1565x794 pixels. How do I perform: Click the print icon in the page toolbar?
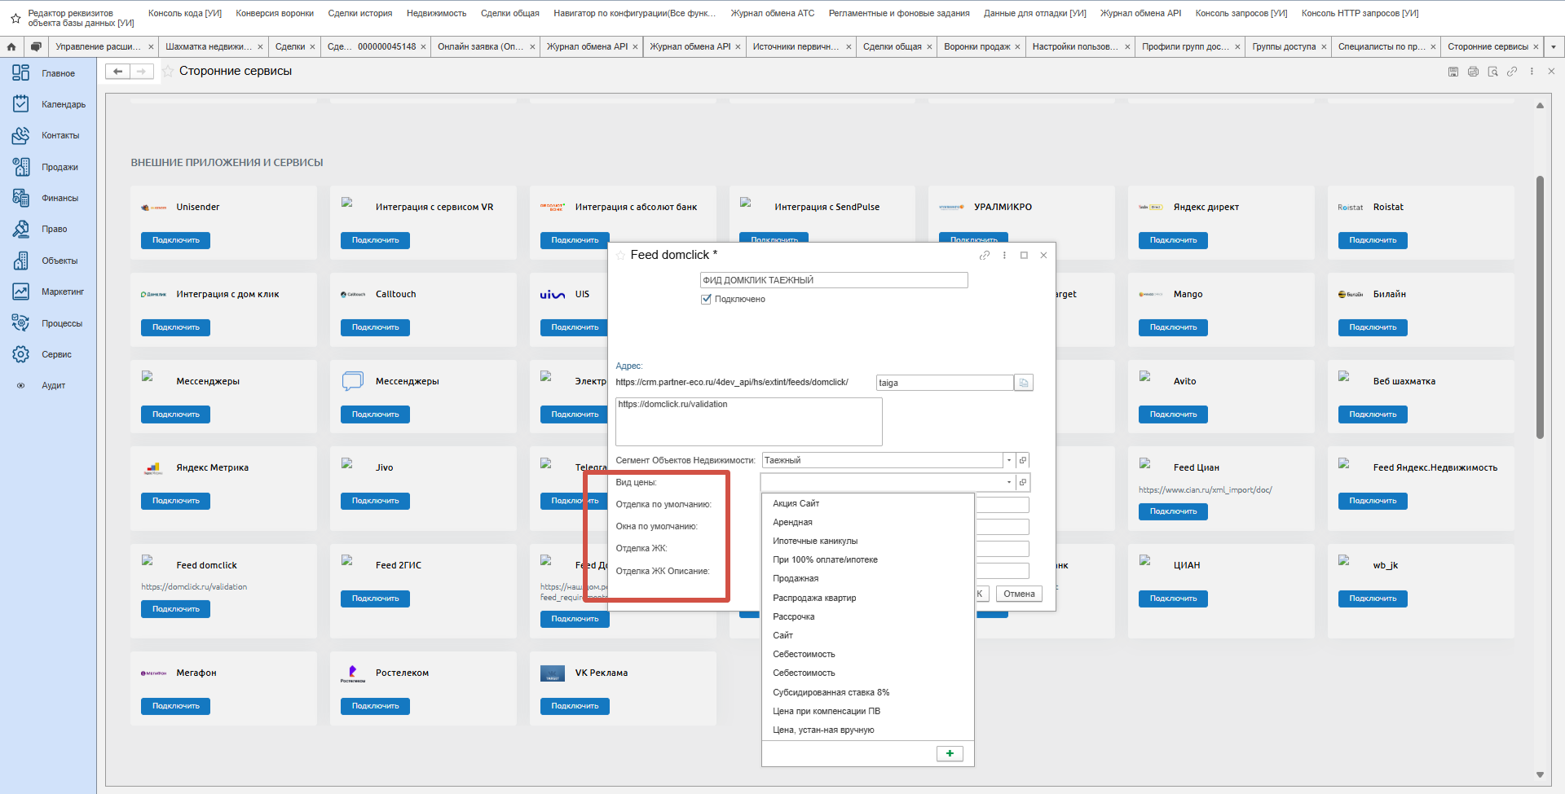click(1473, 72)
